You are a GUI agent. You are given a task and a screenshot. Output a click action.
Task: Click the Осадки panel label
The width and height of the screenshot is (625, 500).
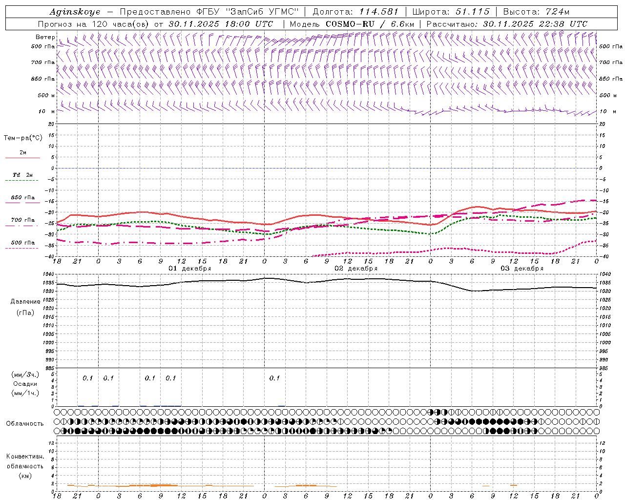click(25, 384)
